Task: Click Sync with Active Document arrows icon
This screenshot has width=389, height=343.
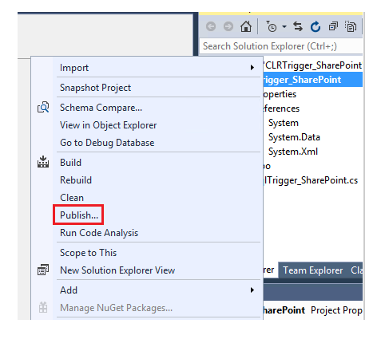Action: (298, 26)
